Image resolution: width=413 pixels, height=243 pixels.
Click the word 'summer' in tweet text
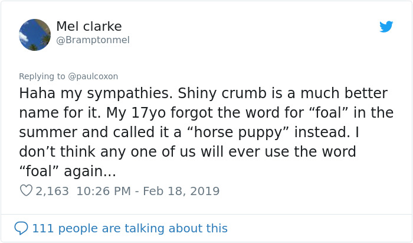coord(48,132)
